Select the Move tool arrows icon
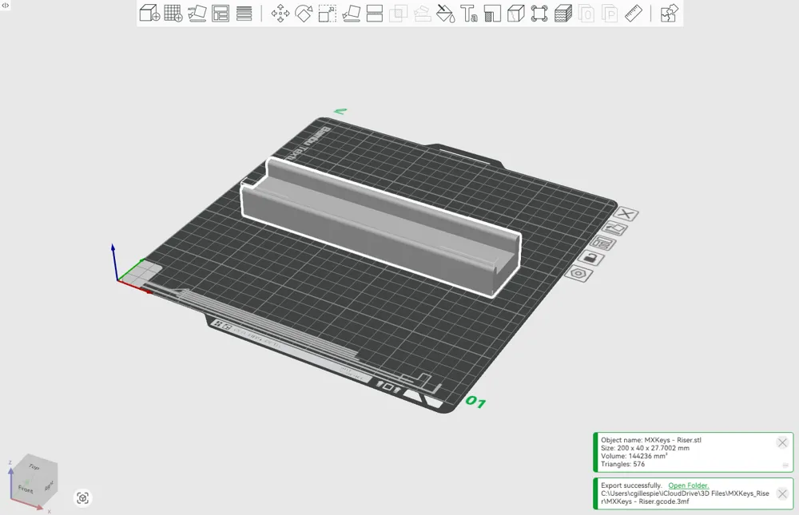 pos(280,14)
